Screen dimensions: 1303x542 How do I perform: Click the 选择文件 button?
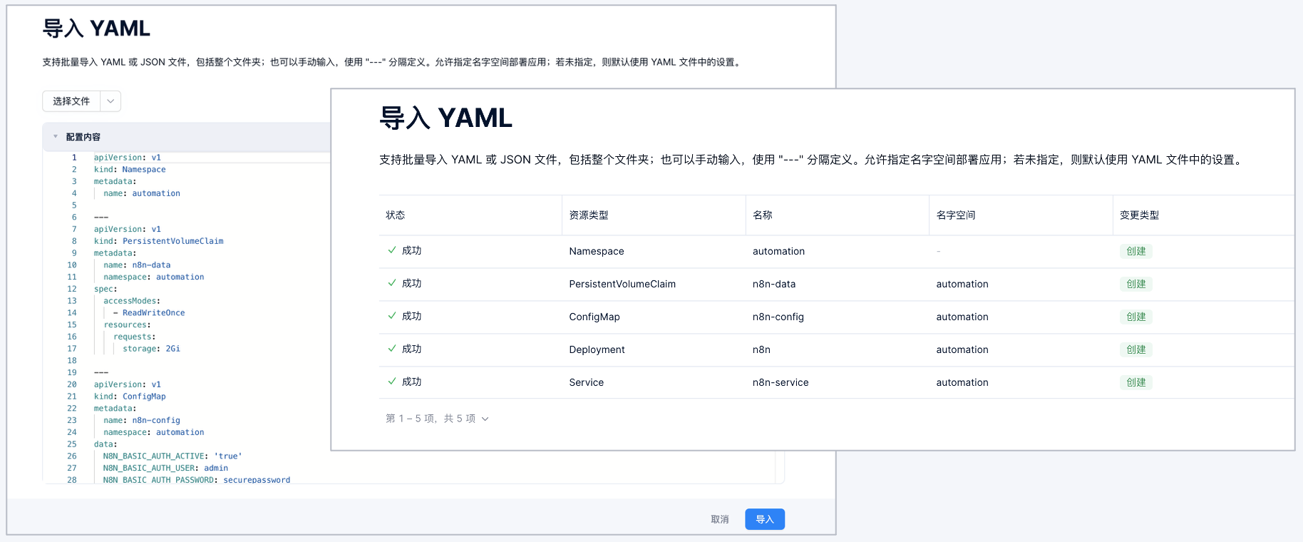(x=71, y=101)
